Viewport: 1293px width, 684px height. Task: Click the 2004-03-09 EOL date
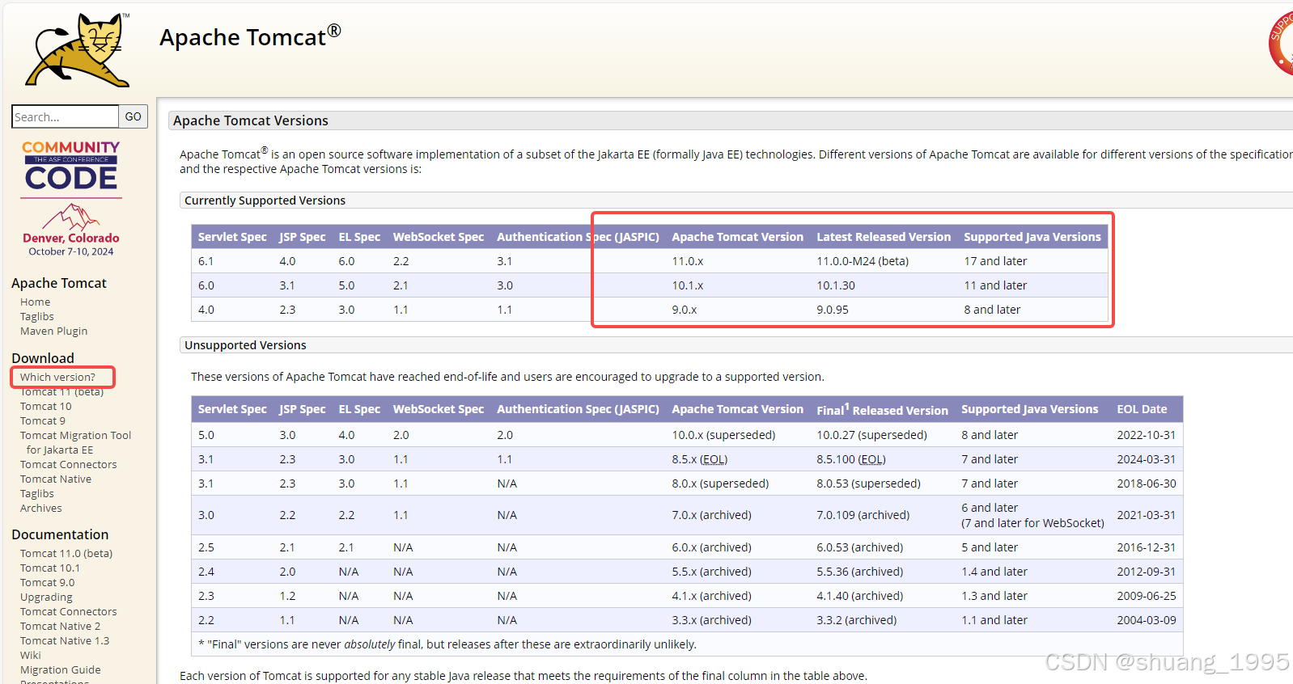tap(1147, 620)
